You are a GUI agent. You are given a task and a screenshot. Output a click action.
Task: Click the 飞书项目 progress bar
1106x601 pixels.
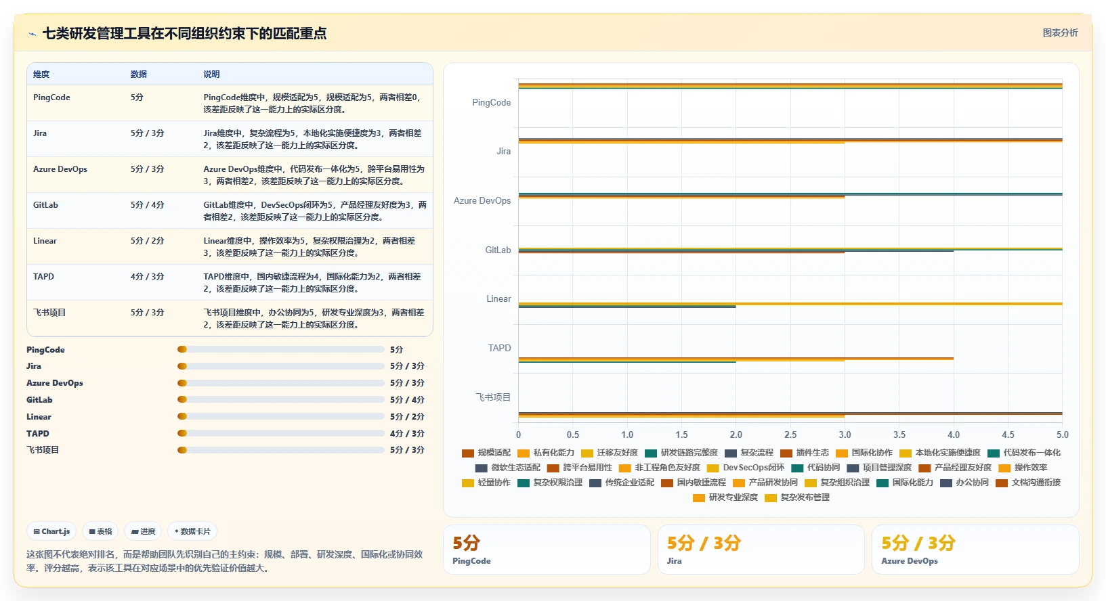pos(281,449)
